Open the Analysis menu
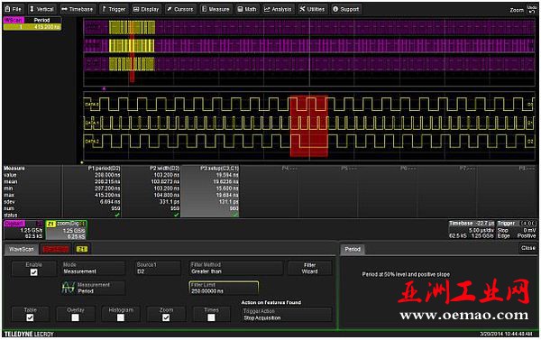The image size is (541, 340). tap(278, 9)
